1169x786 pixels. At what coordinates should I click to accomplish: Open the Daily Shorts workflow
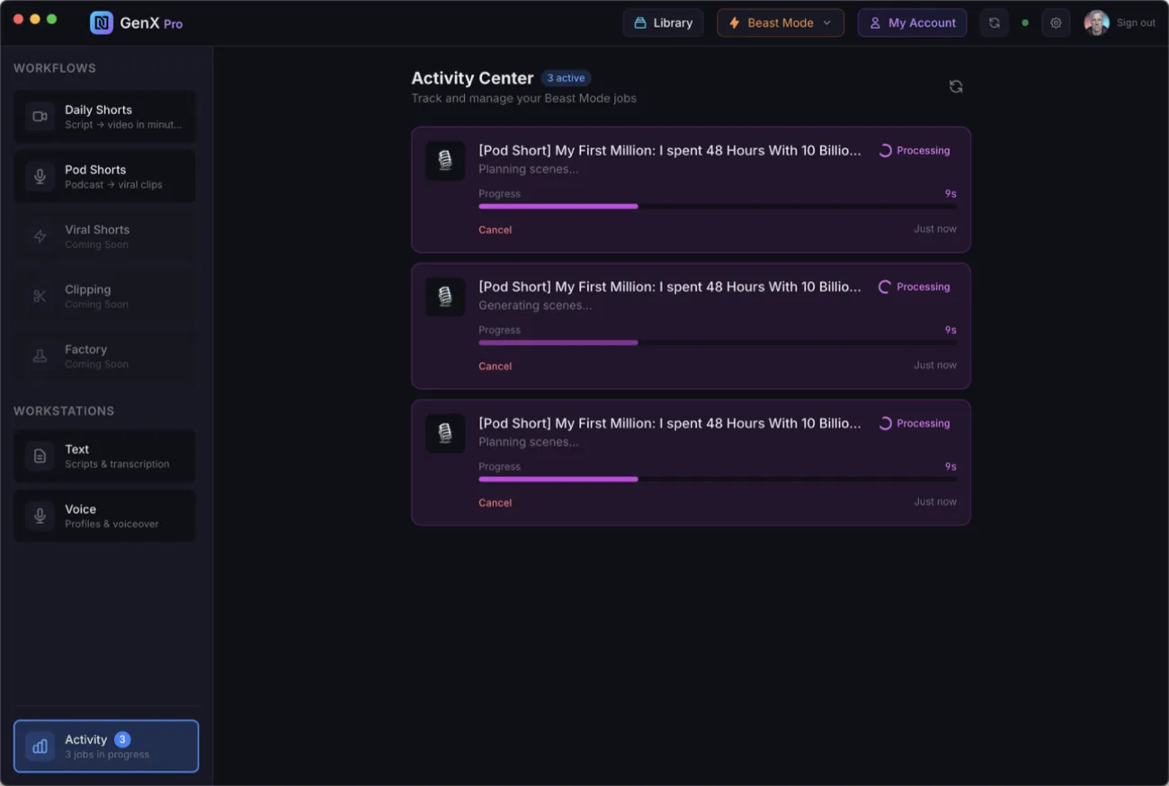104,117
